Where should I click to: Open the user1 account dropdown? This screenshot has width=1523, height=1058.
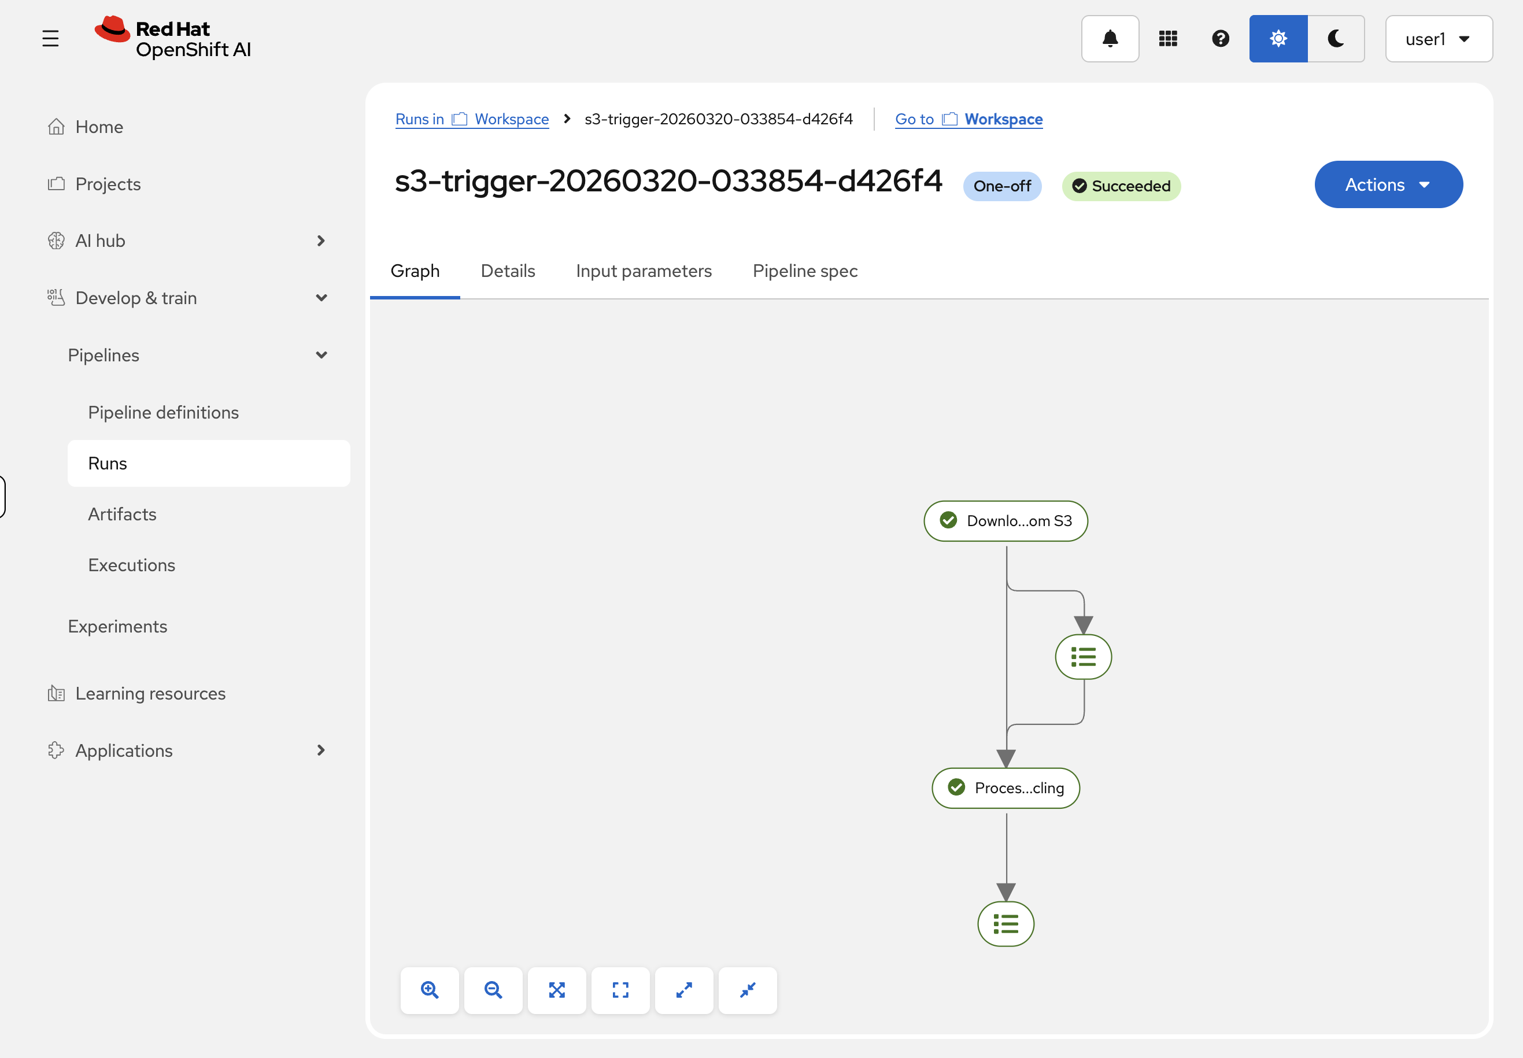[x=1438, y=39]
